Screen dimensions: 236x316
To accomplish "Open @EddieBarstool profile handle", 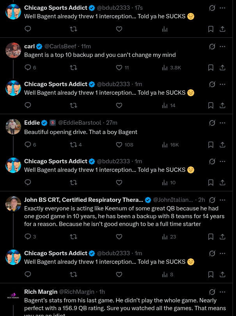I will coord(80,123).
